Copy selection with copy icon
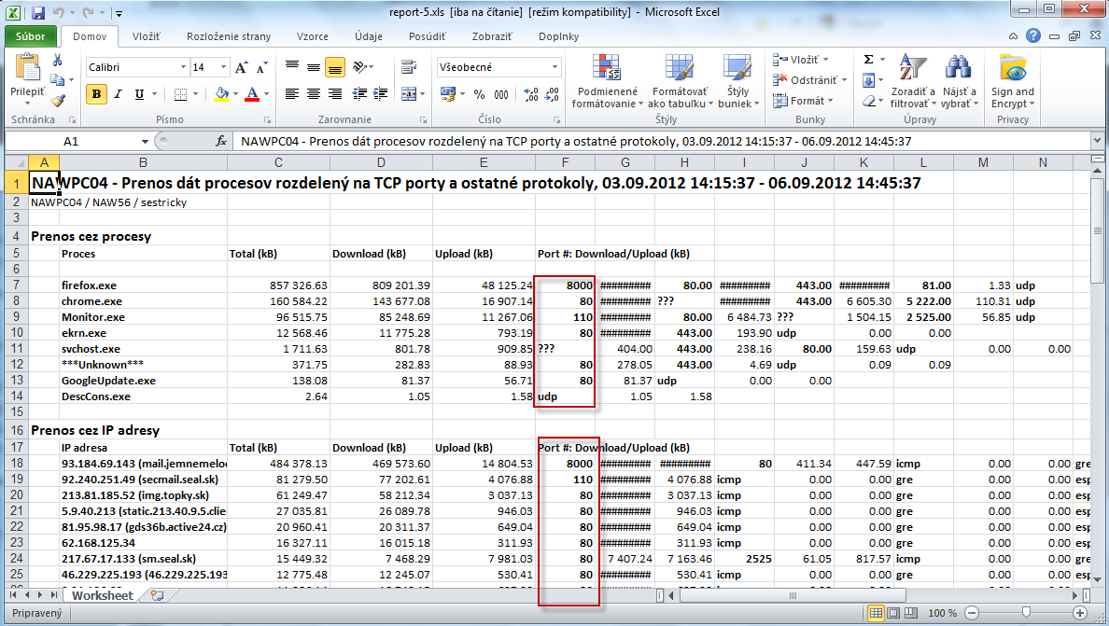Screen dimensions: 1109x626 [x=57, y=80]
